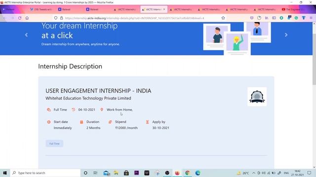Open Microsoft Edge from taskbar
Screen dimensions: 316x177
point(197,173)
